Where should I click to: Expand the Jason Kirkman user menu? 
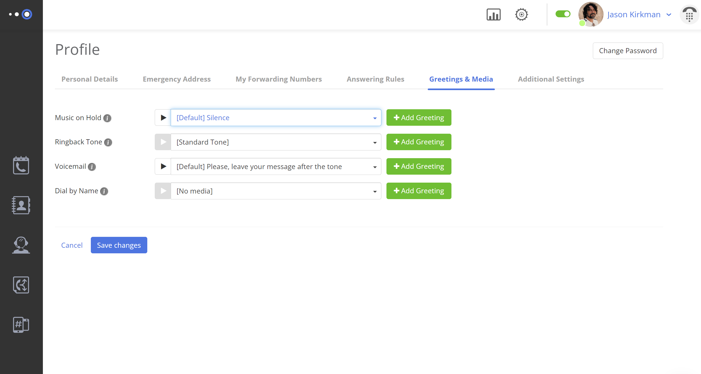pos(669,15)
